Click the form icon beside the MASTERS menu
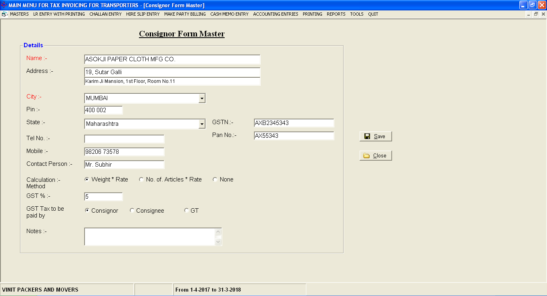The height and width of the screenshot is (296, 547). tap(4, 14)
